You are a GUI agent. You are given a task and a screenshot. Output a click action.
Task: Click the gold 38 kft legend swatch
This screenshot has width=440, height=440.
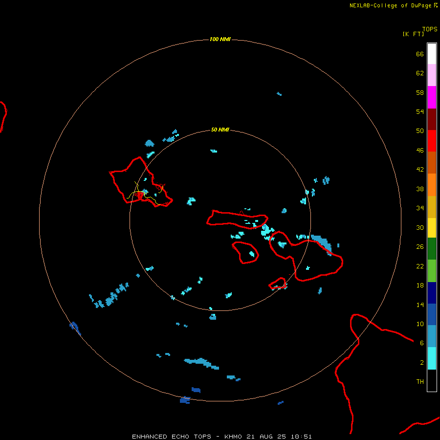[432, 207]
